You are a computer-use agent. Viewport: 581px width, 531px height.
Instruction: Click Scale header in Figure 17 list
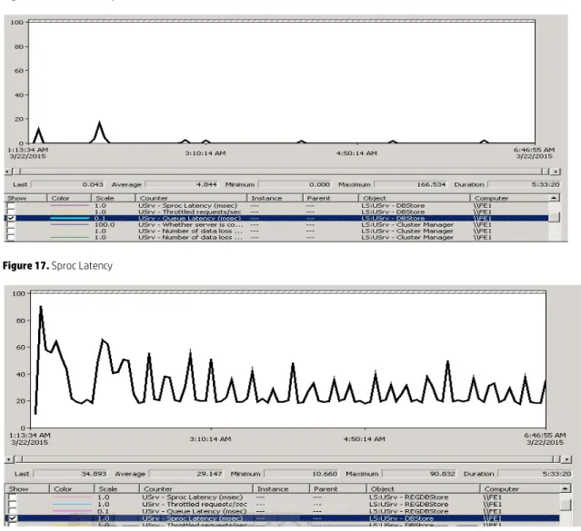pyautogui.click(x=116, y=489)
